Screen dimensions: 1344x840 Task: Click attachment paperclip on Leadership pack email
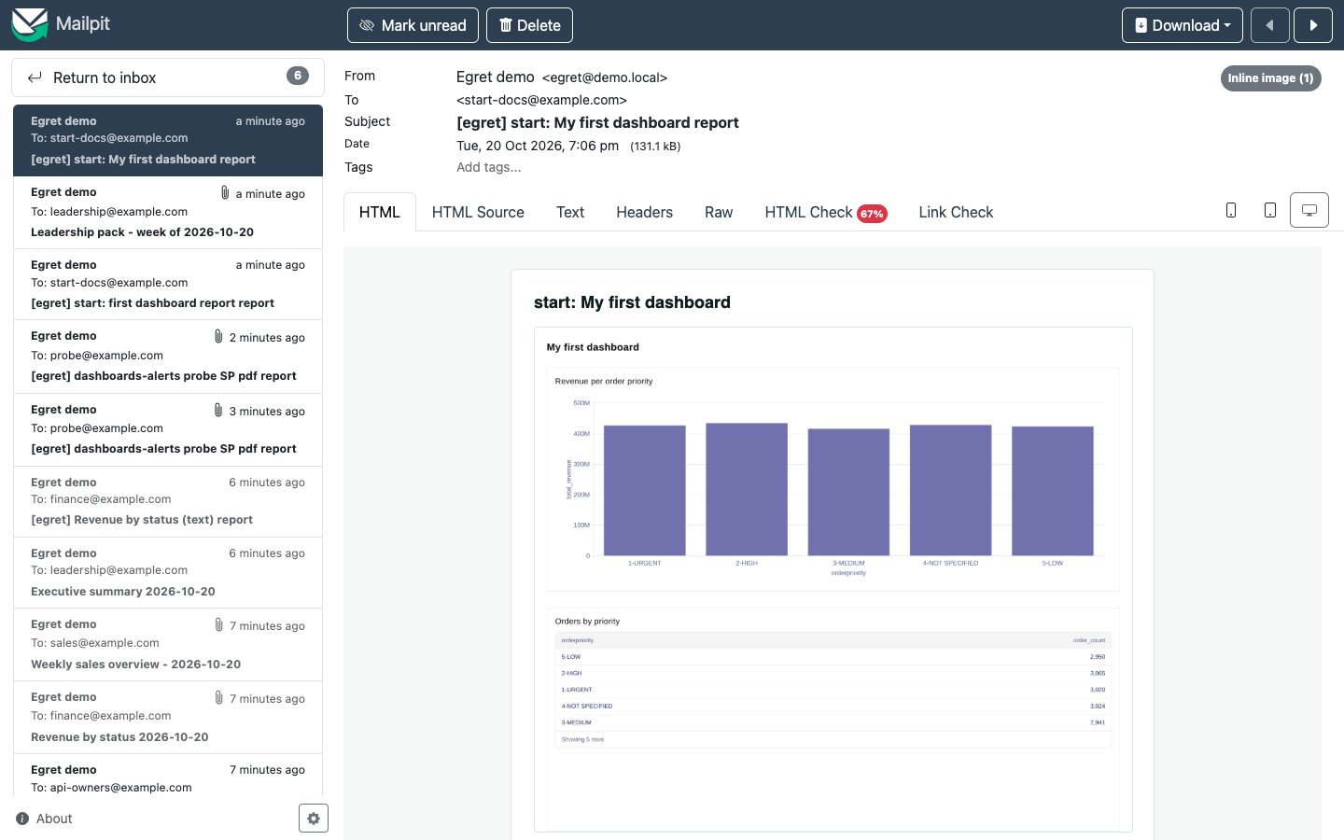225,192
